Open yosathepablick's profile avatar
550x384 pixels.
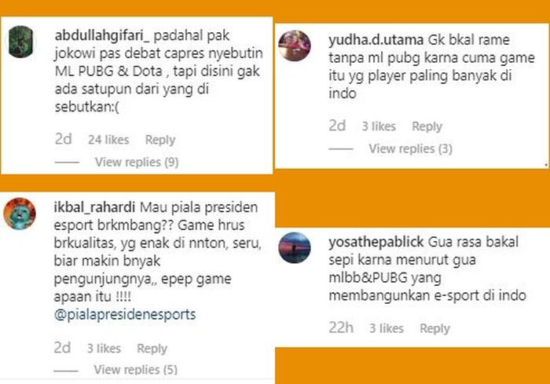[x=295, y=247]
